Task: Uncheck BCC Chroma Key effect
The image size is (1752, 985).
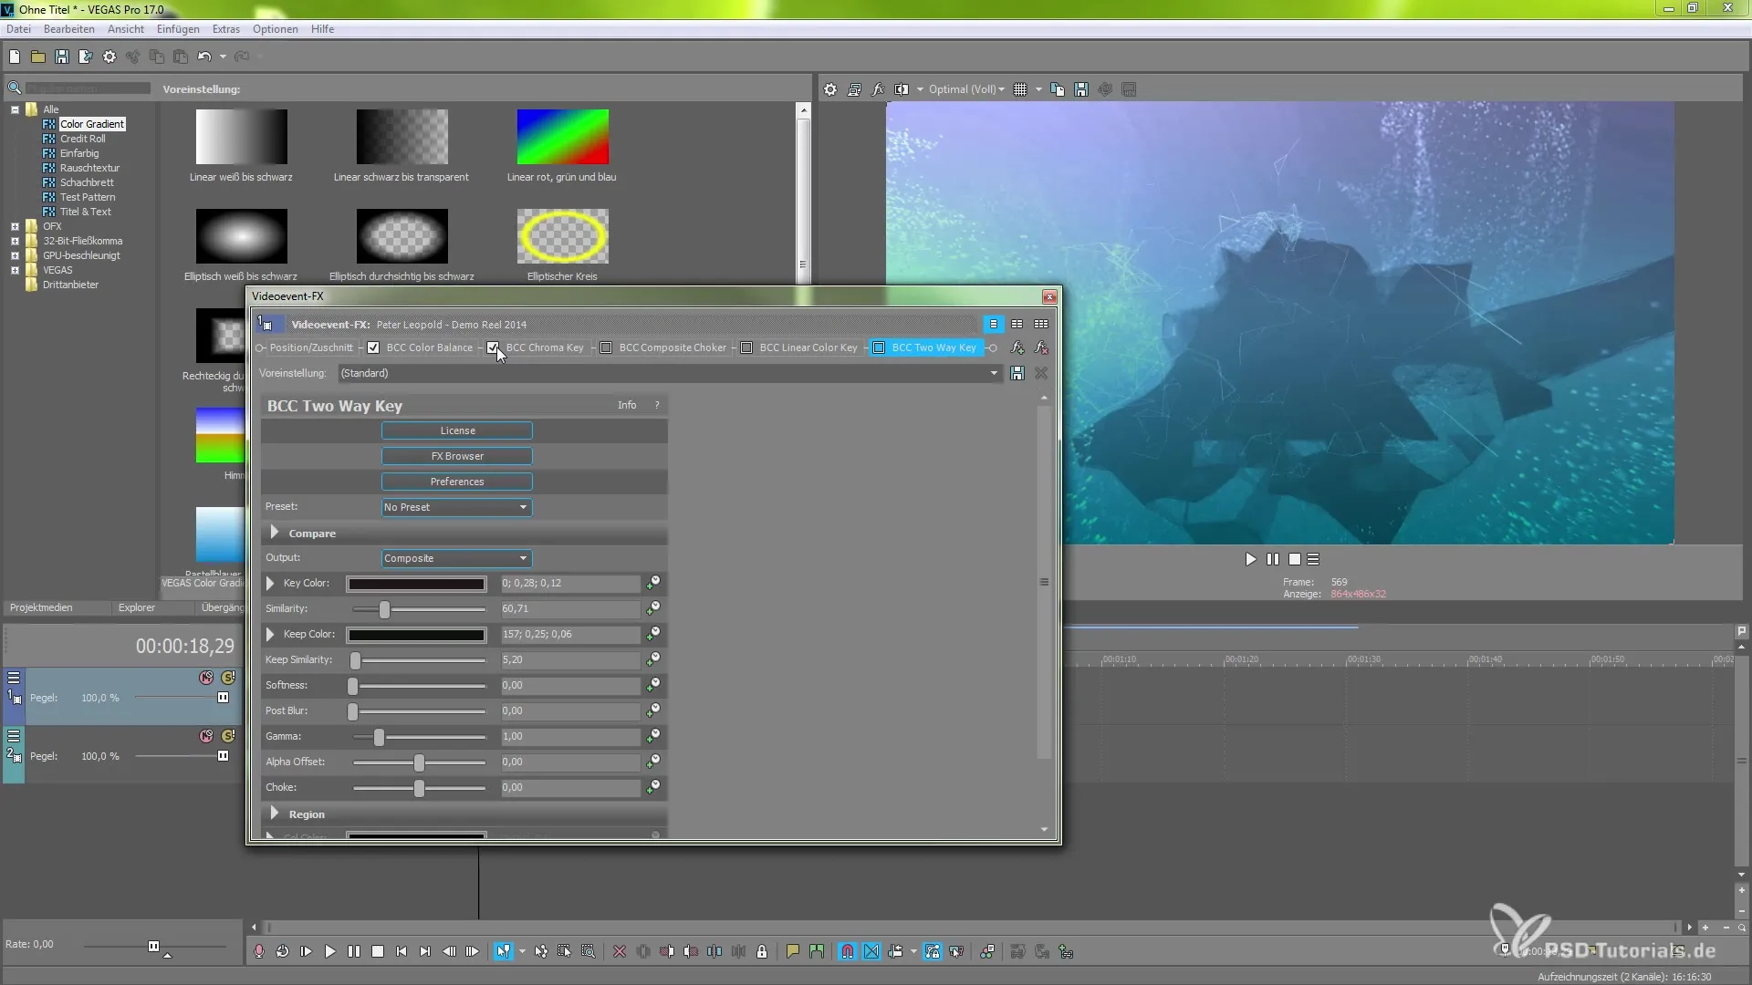Action: pyautogui.click(x=493, y=347)
